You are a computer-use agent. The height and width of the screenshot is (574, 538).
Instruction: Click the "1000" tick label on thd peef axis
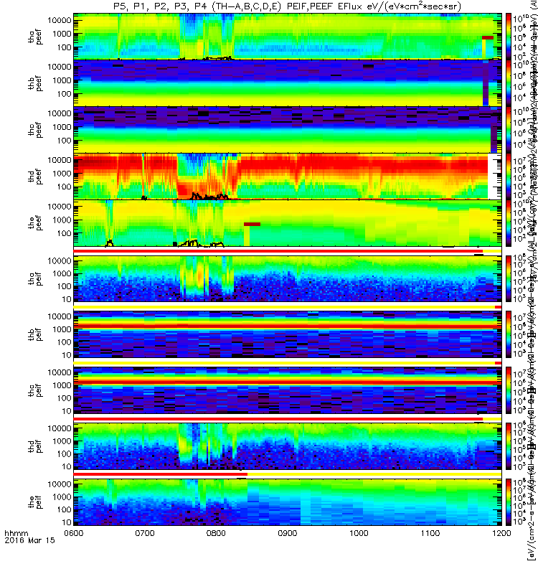pyautogui.click(x=62, y=173)
